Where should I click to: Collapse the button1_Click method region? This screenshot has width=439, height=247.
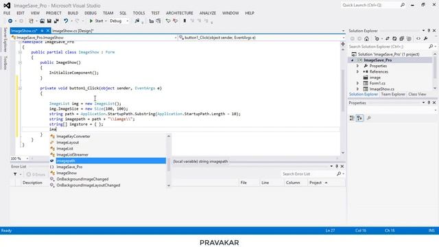pos(20,89)
